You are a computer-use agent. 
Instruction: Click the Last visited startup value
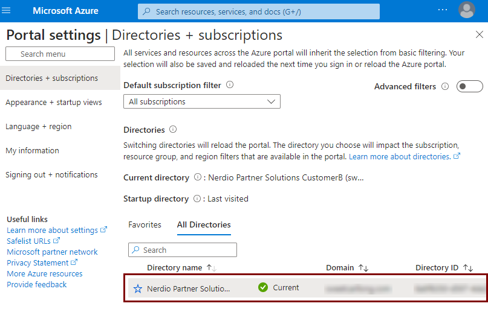pos(228,199)
